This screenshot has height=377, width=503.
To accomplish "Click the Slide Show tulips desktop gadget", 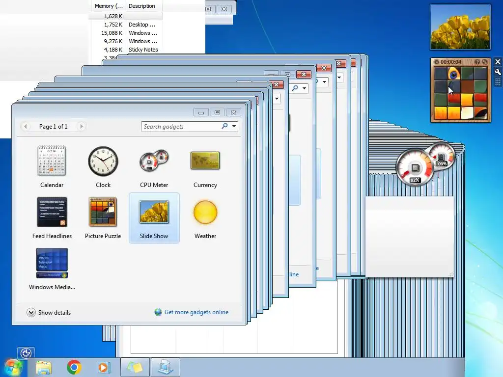I will point(460,27).
